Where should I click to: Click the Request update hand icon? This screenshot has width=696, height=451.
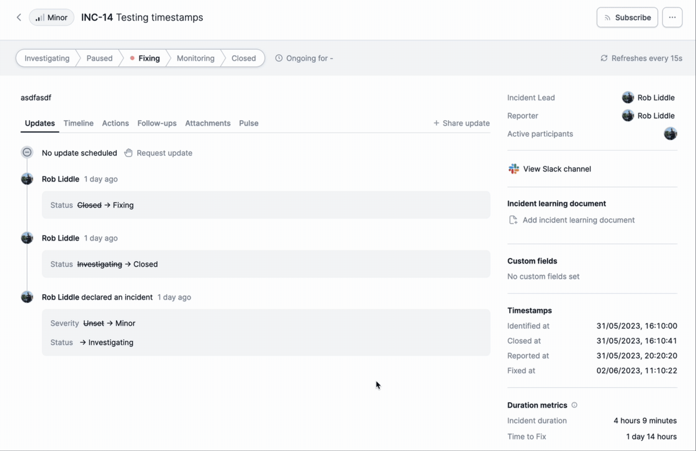(128, 153)
